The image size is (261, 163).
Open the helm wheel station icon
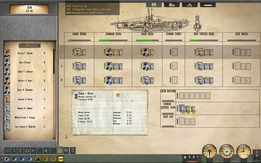(7, 151)
